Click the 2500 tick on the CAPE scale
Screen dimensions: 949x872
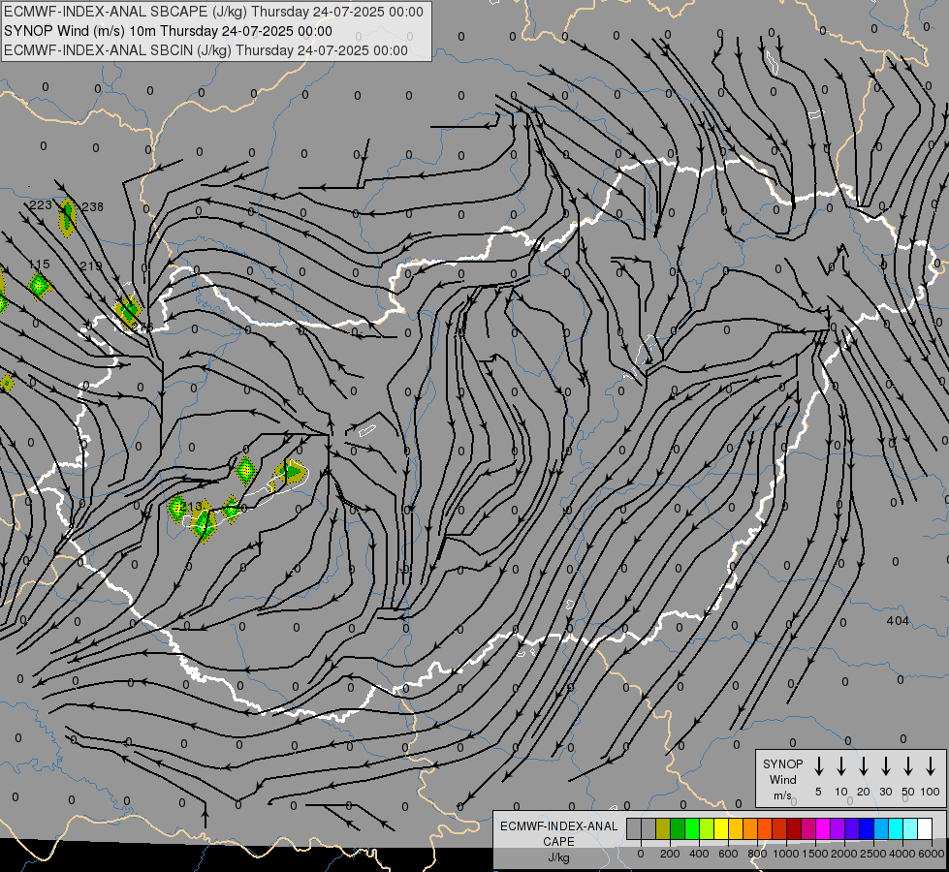tap(873, 854)
